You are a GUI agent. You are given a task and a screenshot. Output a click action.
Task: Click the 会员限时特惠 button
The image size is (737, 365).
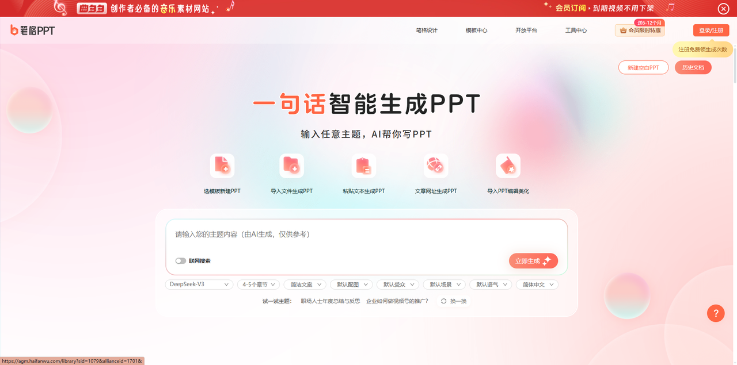coord(640,30)
